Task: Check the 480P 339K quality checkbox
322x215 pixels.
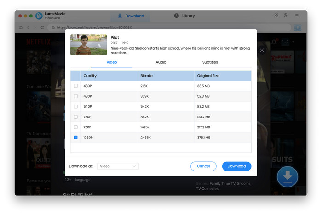Action: (x=75, y=96)
